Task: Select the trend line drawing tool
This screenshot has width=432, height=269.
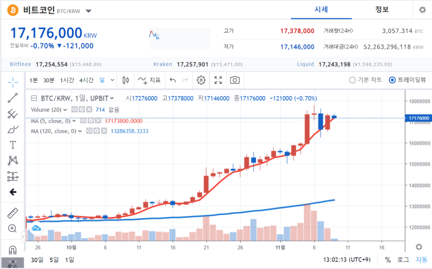Action: pos(12,98)
